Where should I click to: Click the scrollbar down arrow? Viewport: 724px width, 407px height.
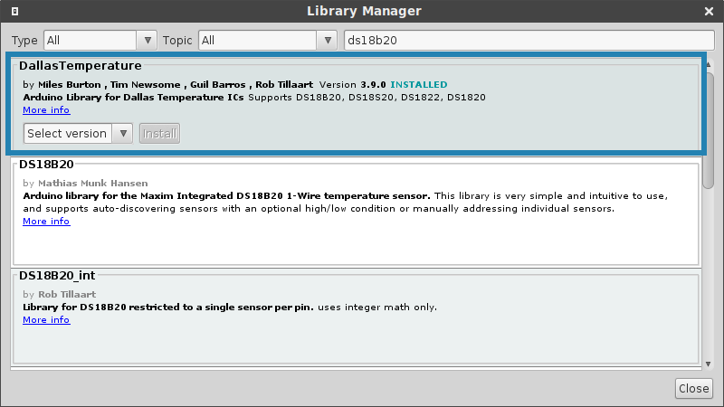coord(709,364)
